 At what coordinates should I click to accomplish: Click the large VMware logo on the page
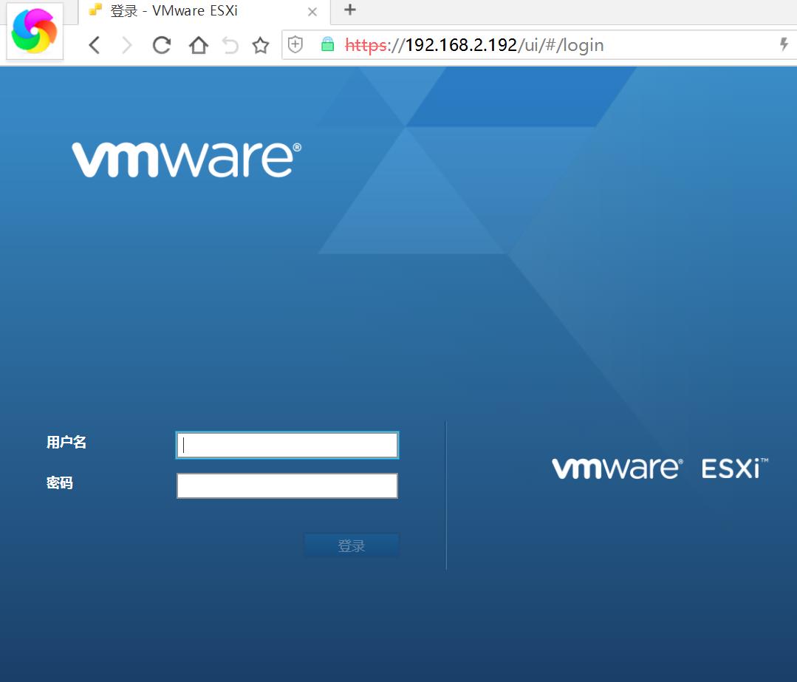(x=183, y=159)
